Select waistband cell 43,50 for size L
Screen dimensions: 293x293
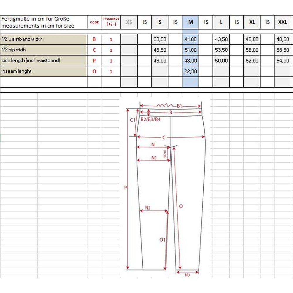[221, 39]
